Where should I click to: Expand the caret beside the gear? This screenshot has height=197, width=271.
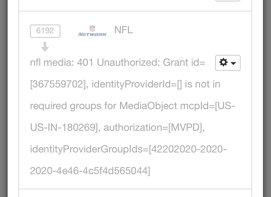tap(234, 63)
